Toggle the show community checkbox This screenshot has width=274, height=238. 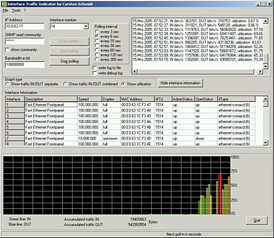(x=7, y=50)
